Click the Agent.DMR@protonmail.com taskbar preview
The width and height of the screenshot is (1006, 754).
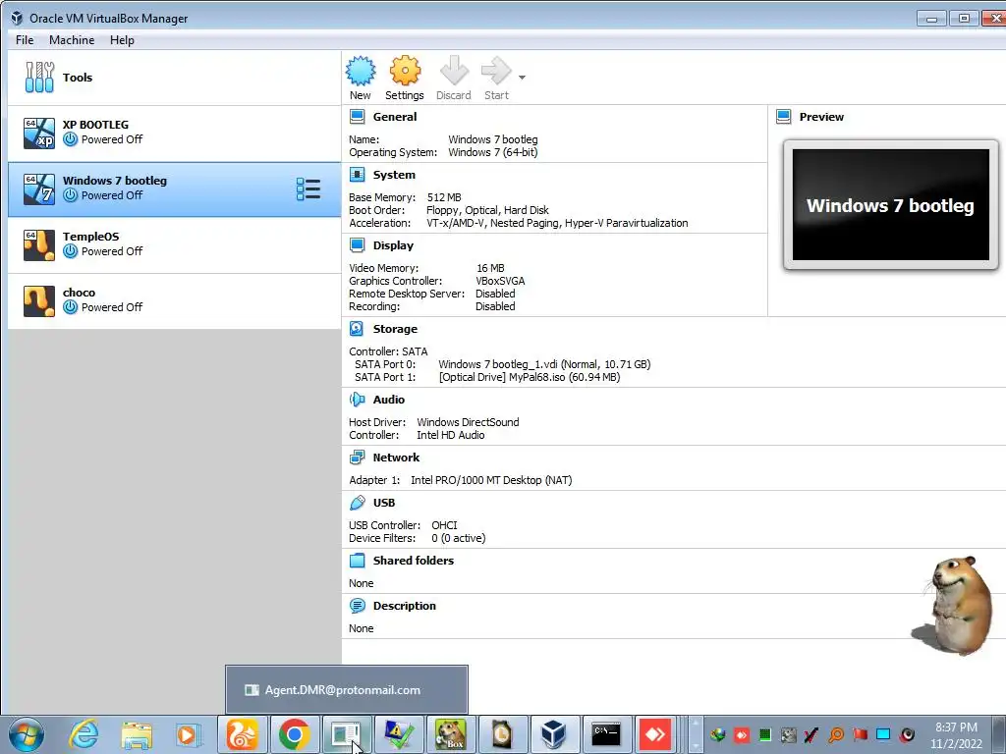(347, 690)
